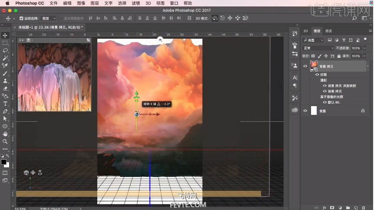Select the Magic Wand tool
Screen dimensions: 374x210
(x=5, y=58)
